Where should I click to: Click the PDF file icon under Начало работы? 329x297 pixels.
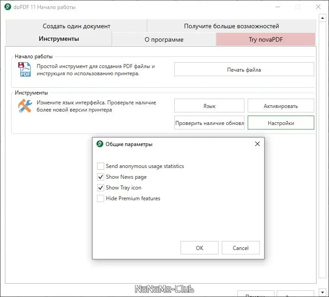[x=25, y=69]
